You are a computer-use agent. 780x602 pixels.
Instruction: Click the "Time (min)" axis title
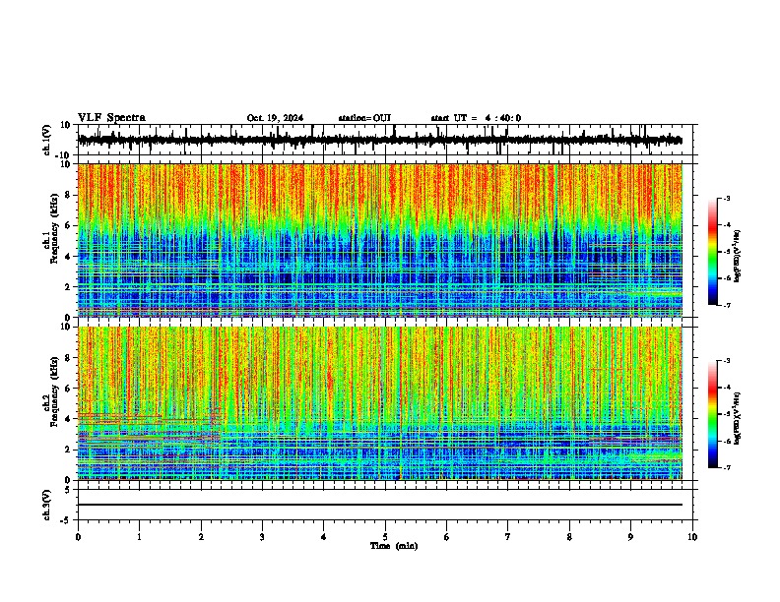[x=394, y=546]
